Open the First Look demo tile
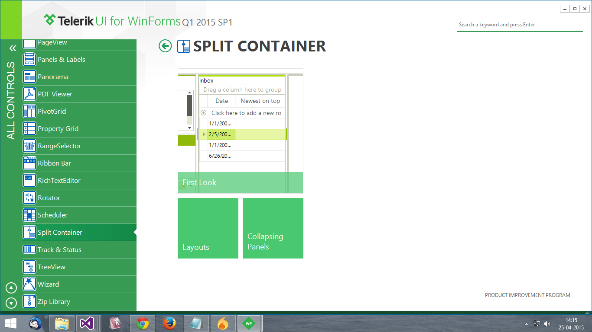 [241, 131]
